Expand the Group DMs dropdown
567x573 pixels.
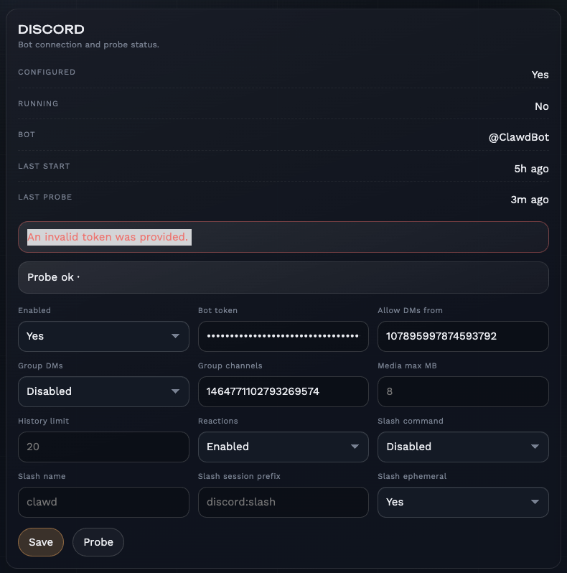click(x=103, y=391)
